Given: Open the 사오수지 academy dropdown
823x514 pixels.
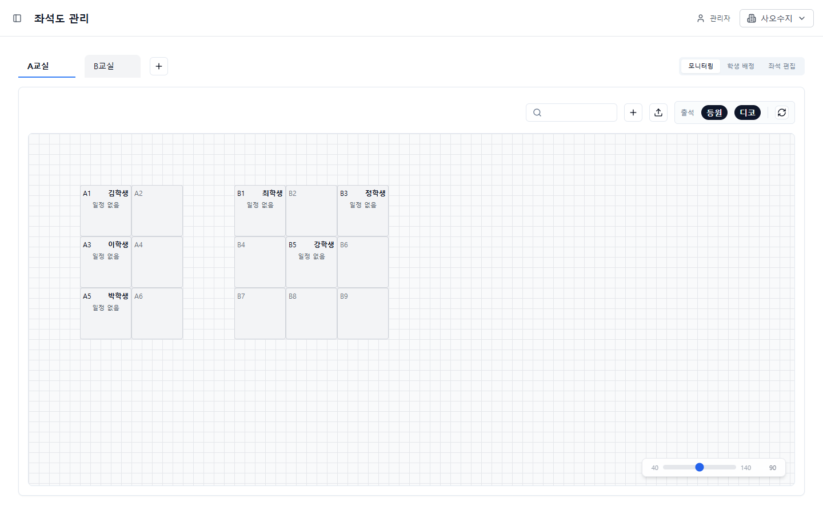Looking at the screenshot, I should (776, 18).
